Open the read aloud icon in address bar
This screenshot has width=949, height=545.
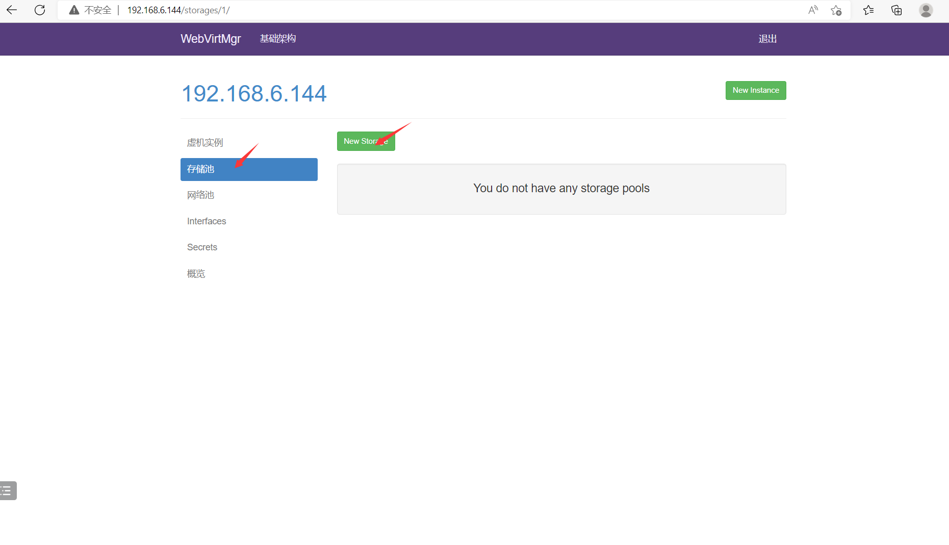click(813, 10)
